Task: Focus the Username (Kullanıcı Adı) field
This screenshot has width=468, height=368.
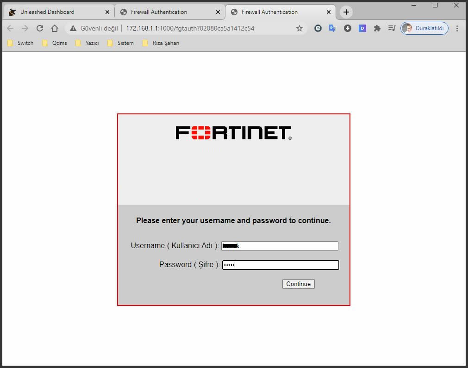Action: tap(280, 246)
